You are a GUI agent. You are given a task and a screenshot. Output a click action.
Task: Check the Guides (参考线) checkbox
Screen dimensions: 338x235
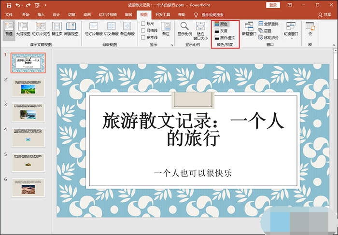[x=143, y=38]
